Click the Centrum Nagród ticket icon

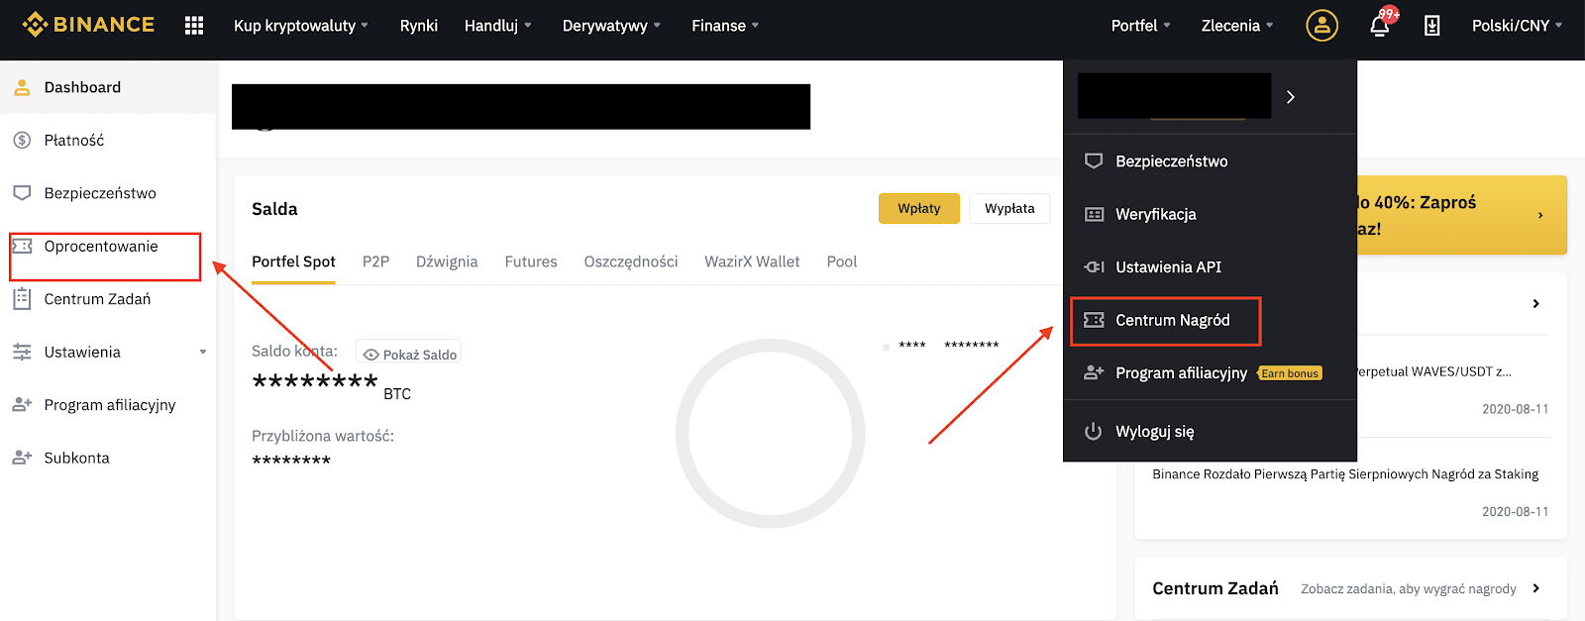click(1094, 320)
